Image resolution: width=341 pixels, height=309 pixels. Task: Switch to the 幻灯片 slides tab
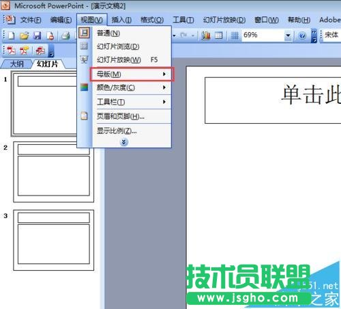tap(47, 64)
